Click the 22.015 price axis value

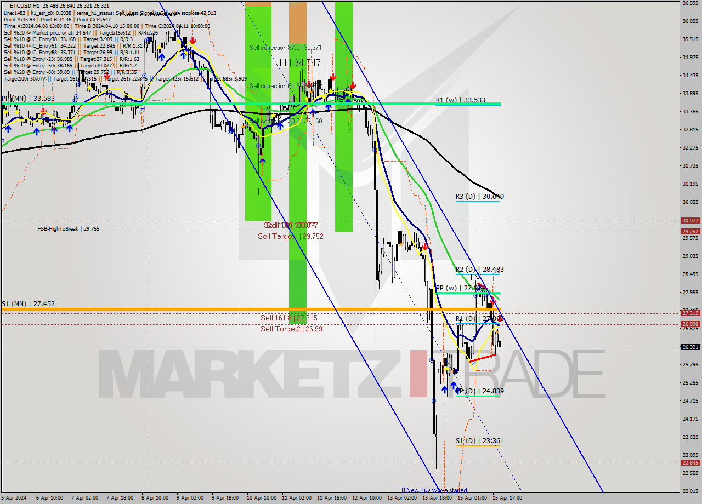pyautogui.click(x=690, y=491)
